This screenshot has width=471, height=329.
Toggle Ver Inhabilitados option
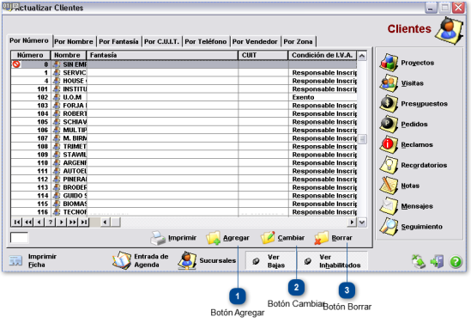[333, 261]
